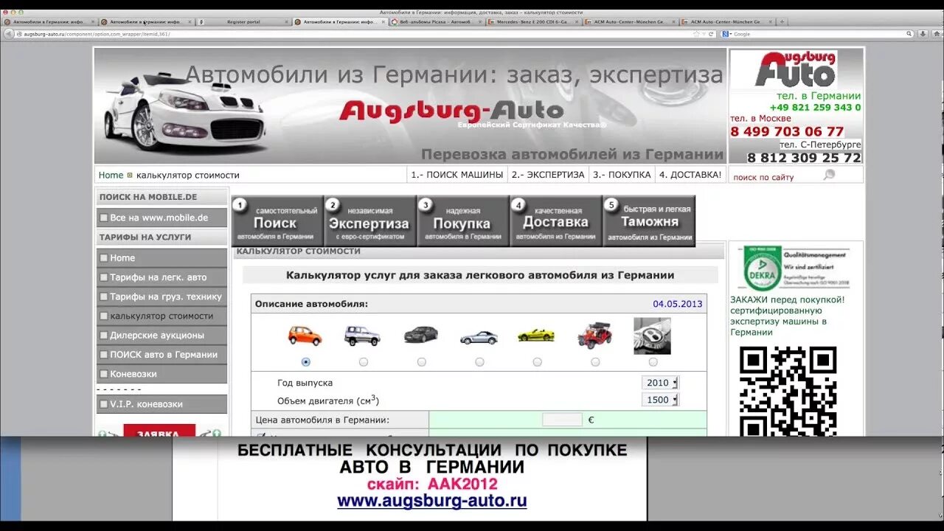Open калькулятор стоимости sidebar item
The width and height of the screenshot is (944, 531).
[x=162, y=316]
